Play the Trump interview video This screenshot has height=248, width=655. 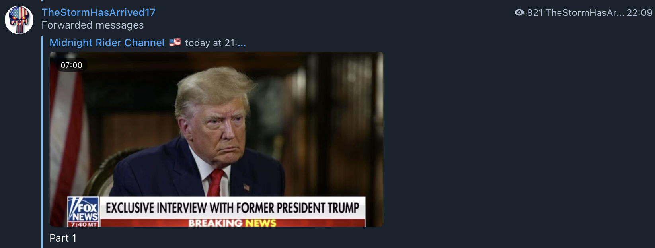[x=216, y=139]
